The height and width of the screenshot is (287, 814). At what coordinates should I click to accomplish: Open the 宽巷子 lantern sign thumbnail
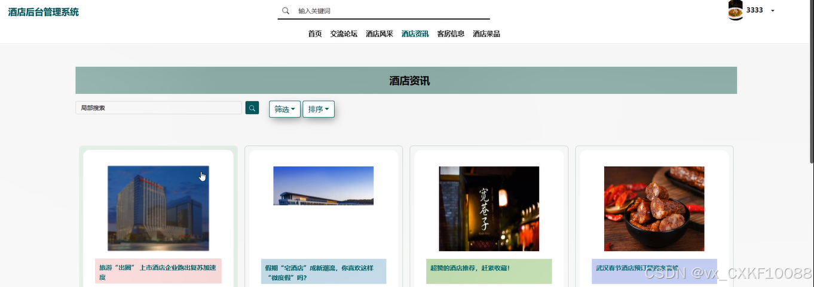[x=489, y=209]
